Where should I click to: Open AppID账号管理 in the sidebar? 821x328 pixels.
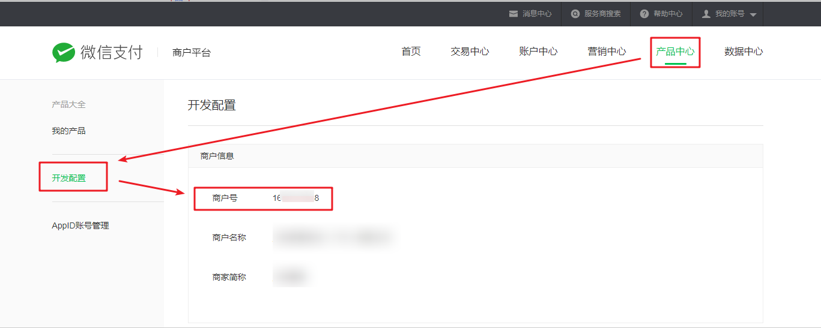80,225
